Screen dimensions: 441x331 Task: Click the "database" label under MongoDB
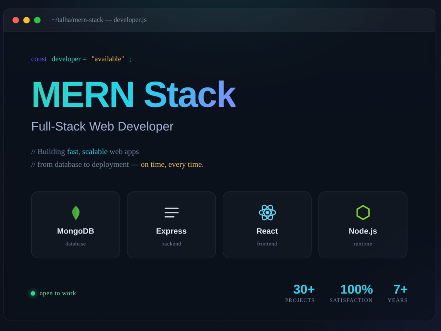click(76, 244)
